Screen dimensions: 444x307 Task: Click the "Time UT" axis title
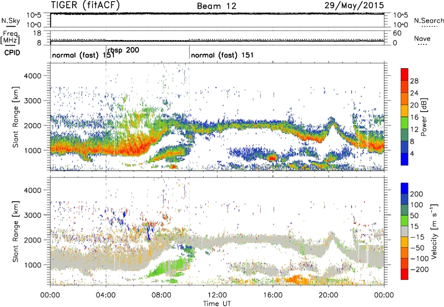(x=217, y=304)
